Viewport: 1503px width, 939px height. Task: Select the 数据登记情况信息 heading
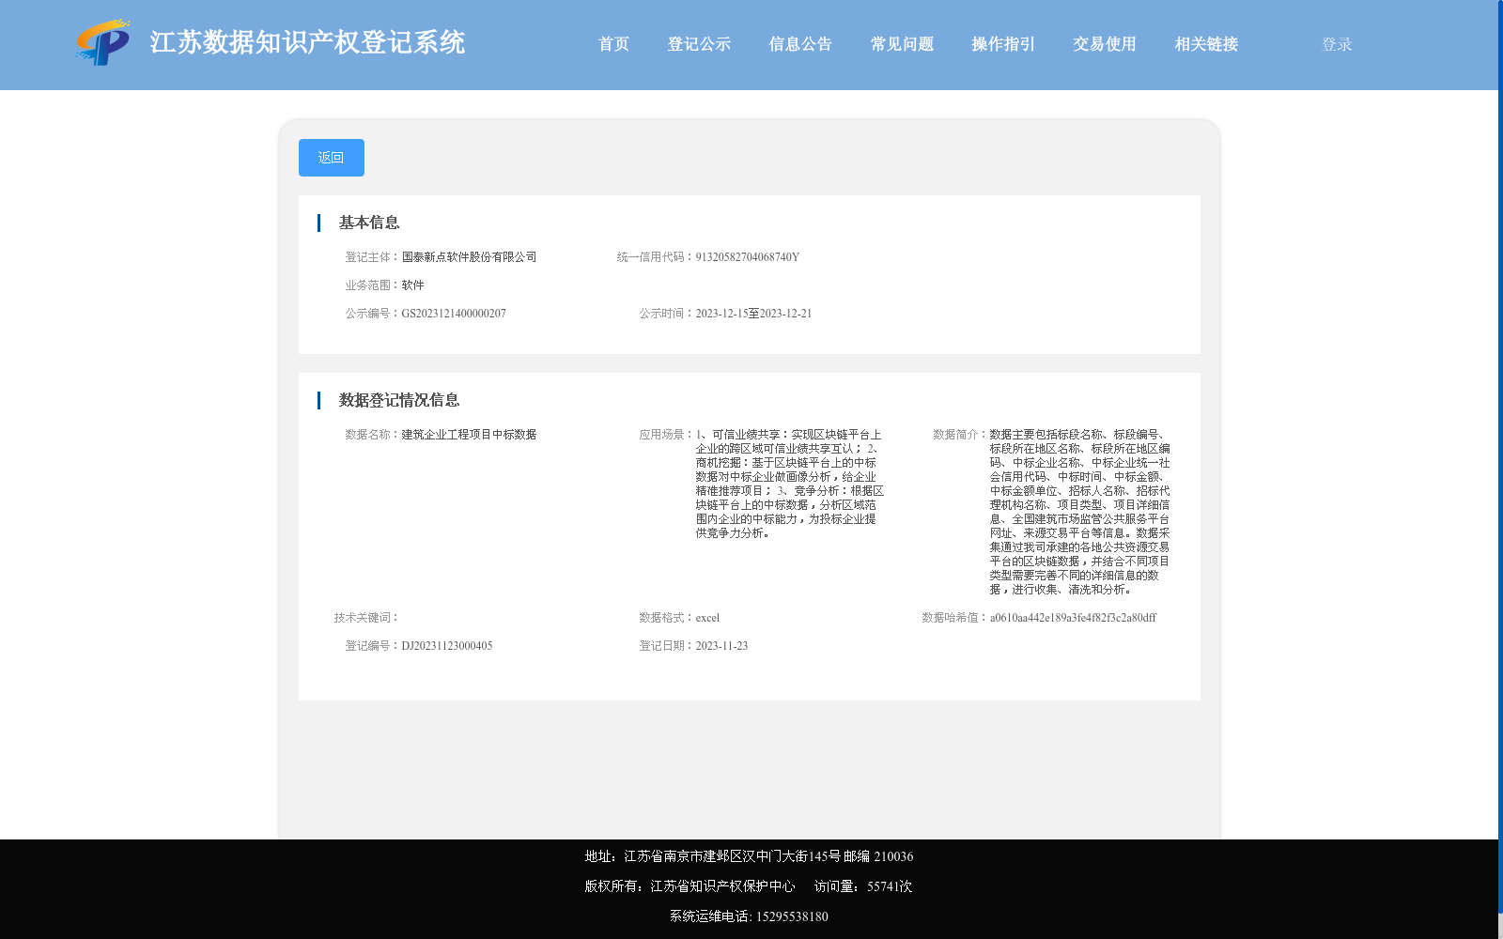coord(399,400)
